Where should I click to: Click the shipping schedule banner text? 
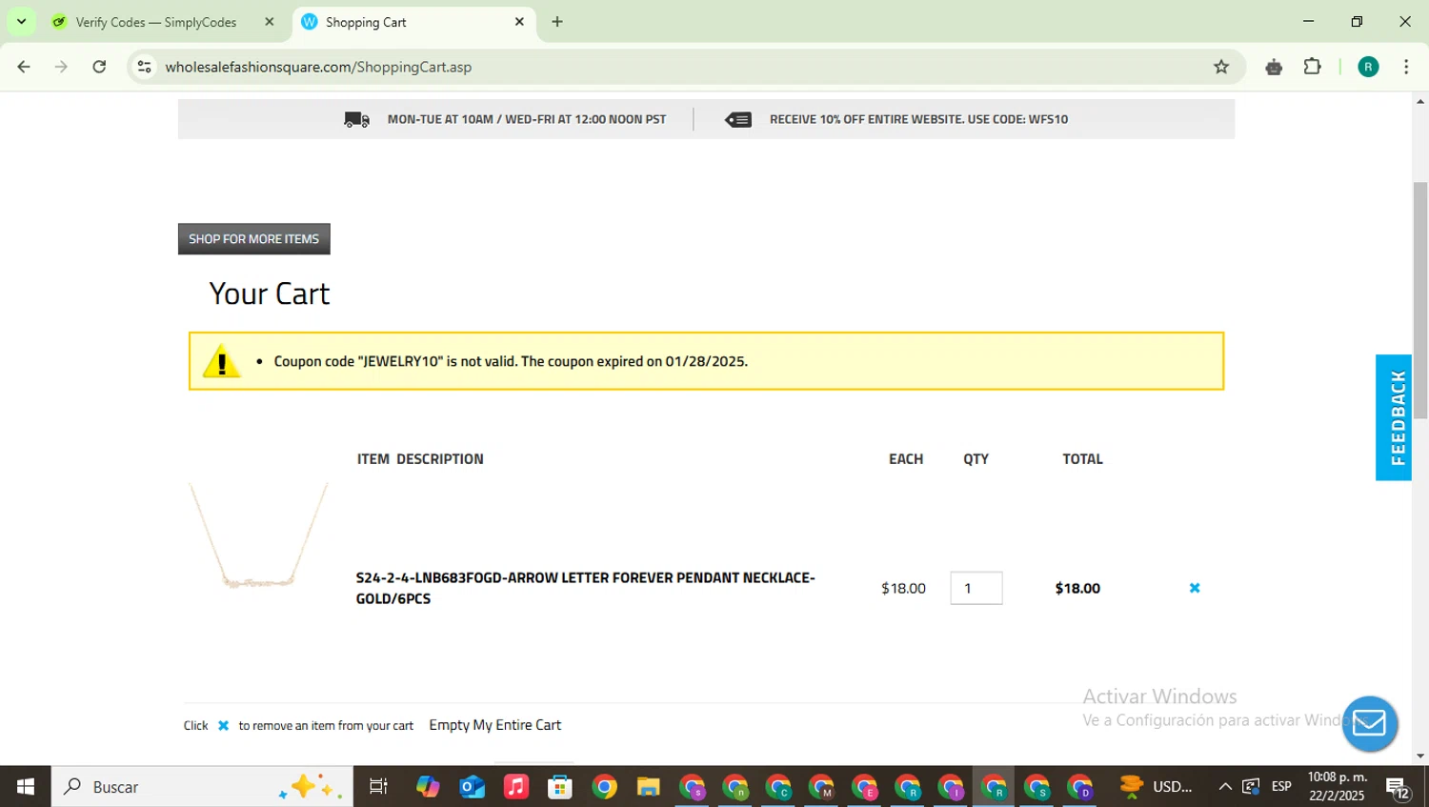[527, 119]
